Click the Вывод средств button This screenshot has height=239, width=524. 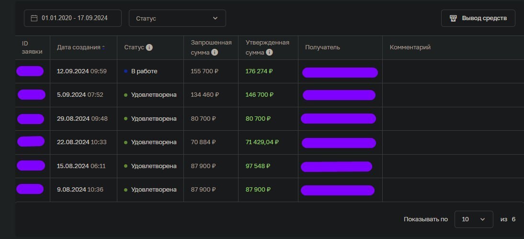point(478,18)
